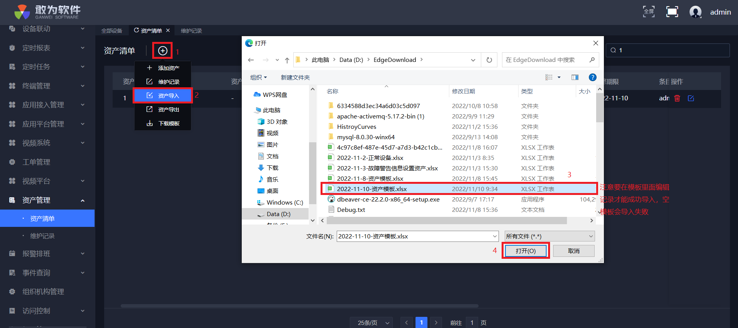
Task: Click the vertical scrollbar of the file list
Action: [x=600, y=107]
